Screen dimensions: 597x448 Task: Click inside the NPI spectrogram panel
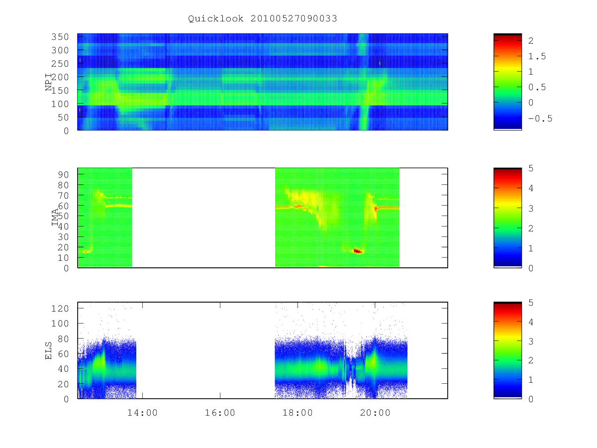click(x=263, y=82)
